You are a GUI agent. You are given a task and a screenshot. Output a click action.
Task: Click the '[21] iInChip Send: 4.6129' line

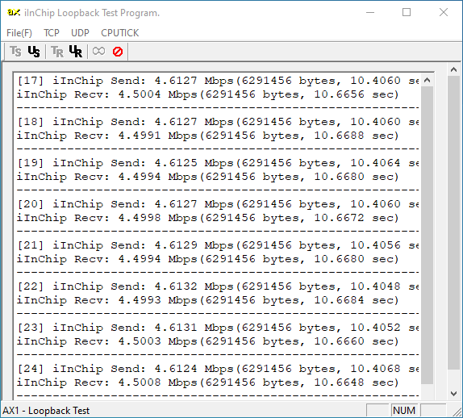coord(218,245)
